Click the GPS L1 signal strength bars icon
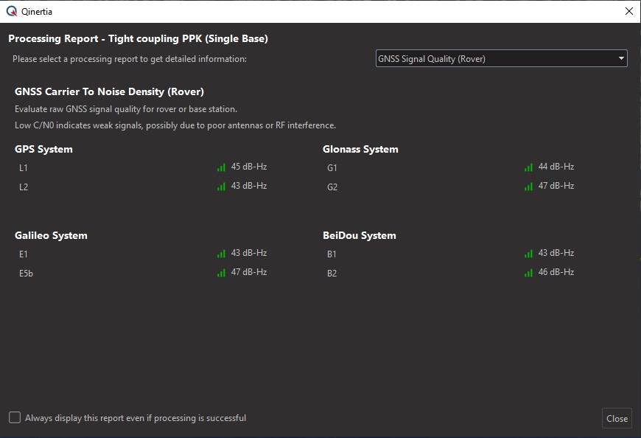The image size is (641, 438). coord(221,167)
